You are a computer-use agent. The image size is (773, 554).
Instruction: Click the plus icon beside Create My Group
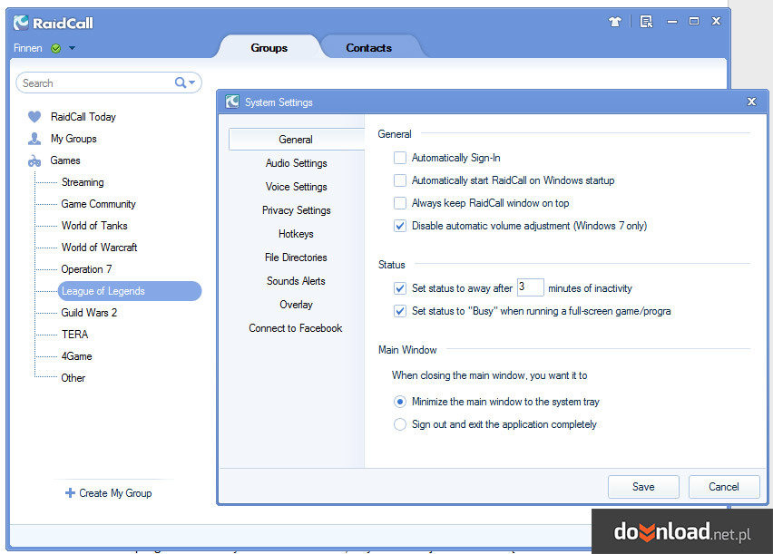(70, 493)
